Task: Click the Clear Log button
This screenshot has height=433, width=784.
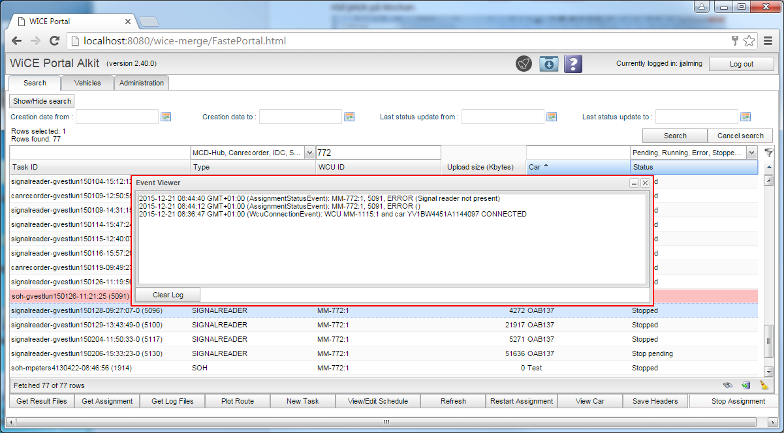Action: [x=168, y=295]
